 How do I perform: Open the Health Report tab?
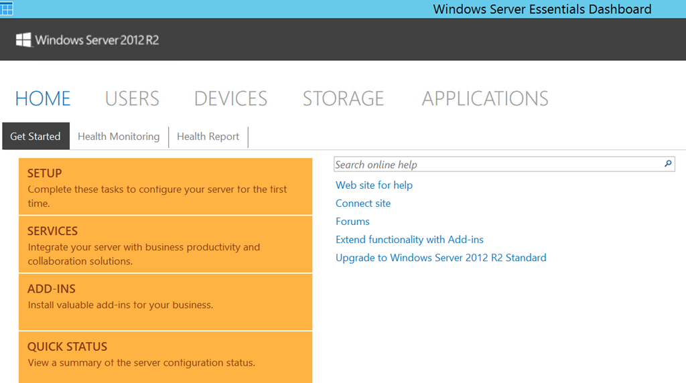[x=208, y=137]
